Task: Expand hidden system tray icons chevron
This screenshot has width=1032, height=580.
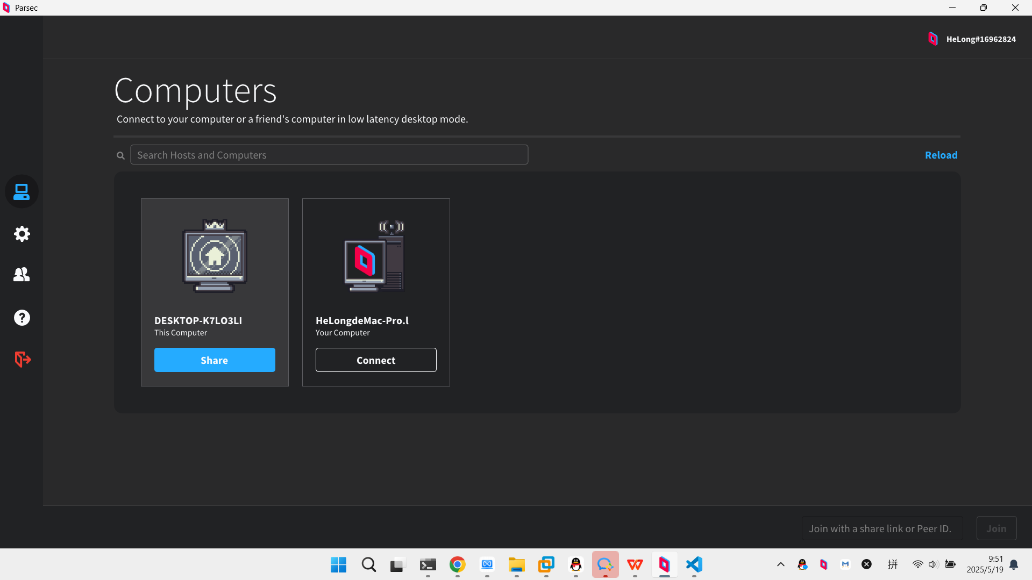Action: [781, 564]
